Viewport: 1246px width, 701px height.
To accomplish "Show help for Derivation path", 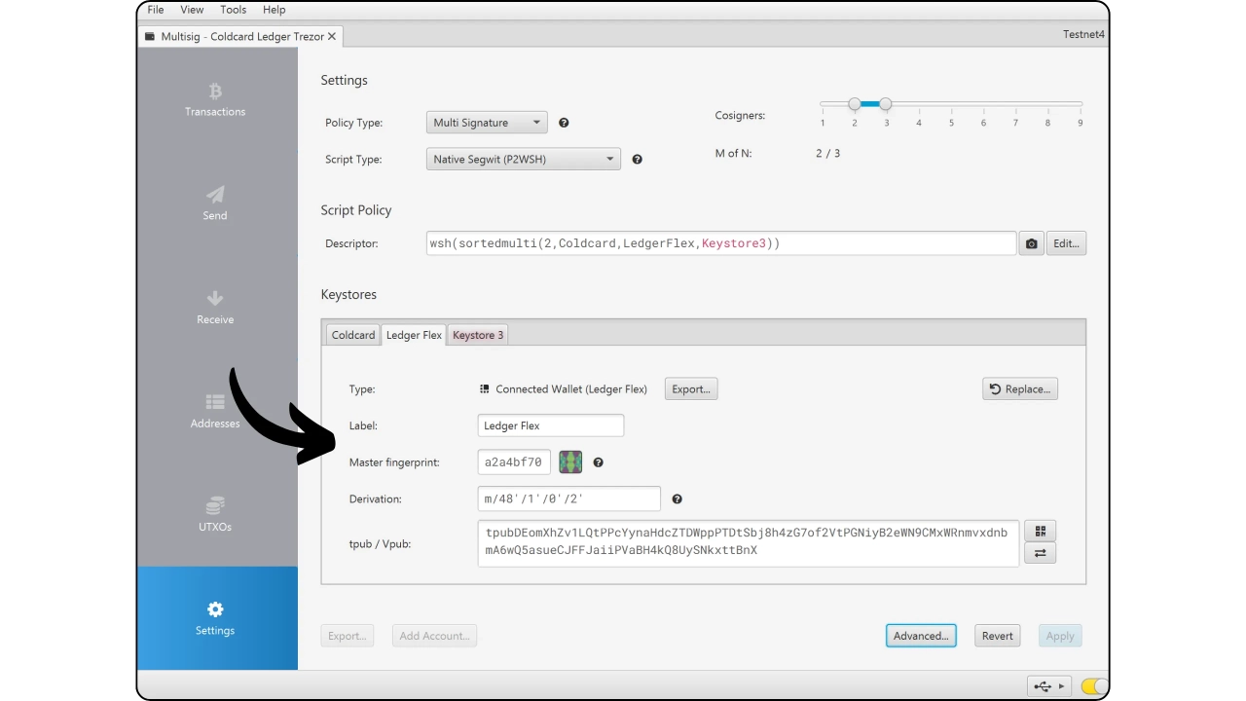I will [x=677, y=499].
